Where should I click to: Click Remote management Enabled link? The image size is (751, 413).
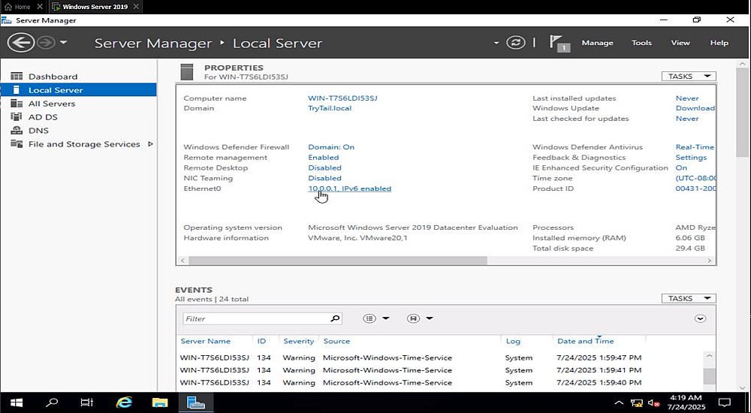click(323, 157)
